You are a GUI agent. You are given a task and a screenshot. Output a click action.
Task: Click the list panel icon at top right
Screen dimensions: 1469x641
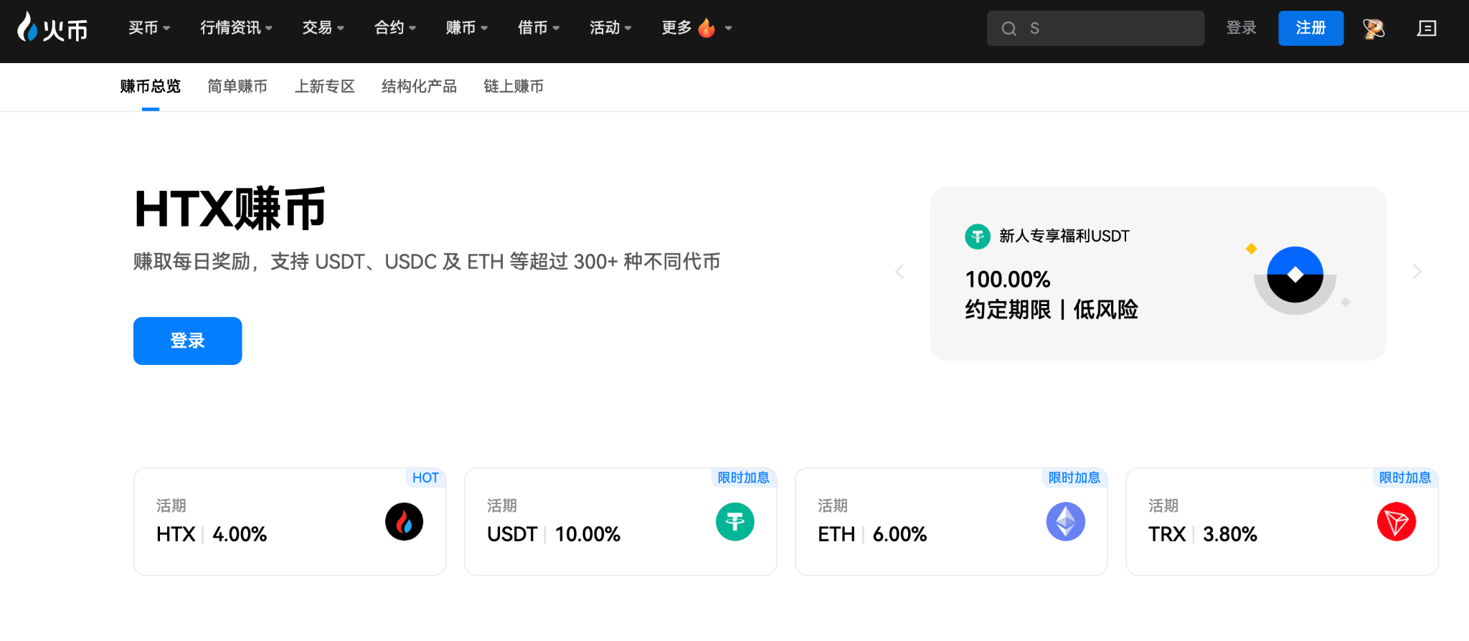[1427, 29]
